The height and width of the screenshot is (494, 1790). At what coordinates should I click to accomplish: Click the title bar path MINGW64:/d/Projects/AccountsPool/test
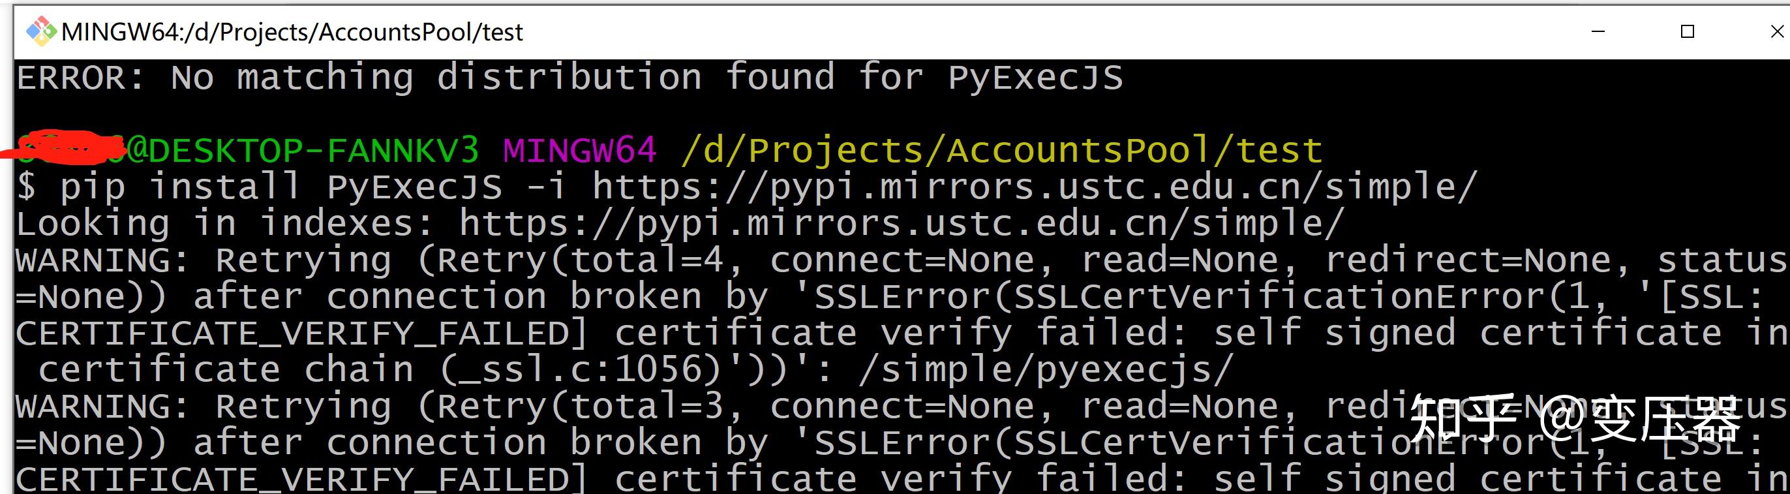pyautogui.click(x=292, y=32)
